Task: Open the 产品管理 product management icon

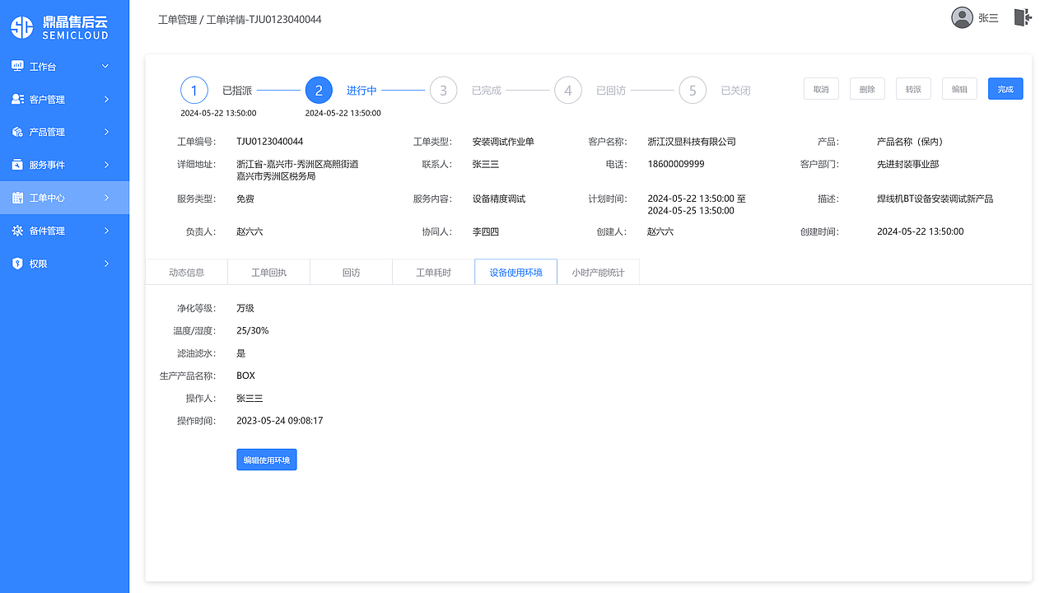Action: coord(17,132)
